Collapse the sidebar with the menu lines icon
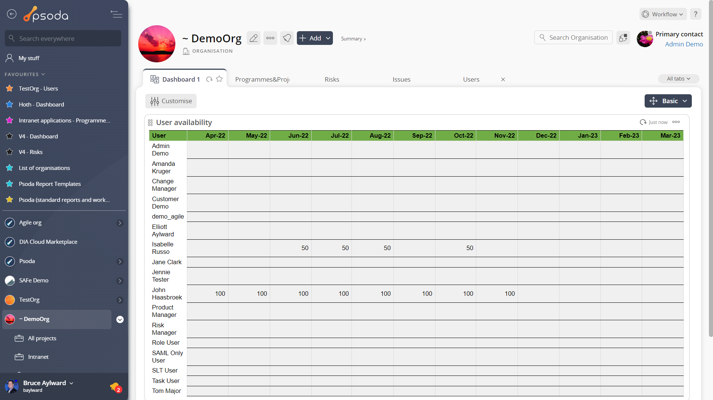This screenshot has height=400, width=713. coord(116,14)
